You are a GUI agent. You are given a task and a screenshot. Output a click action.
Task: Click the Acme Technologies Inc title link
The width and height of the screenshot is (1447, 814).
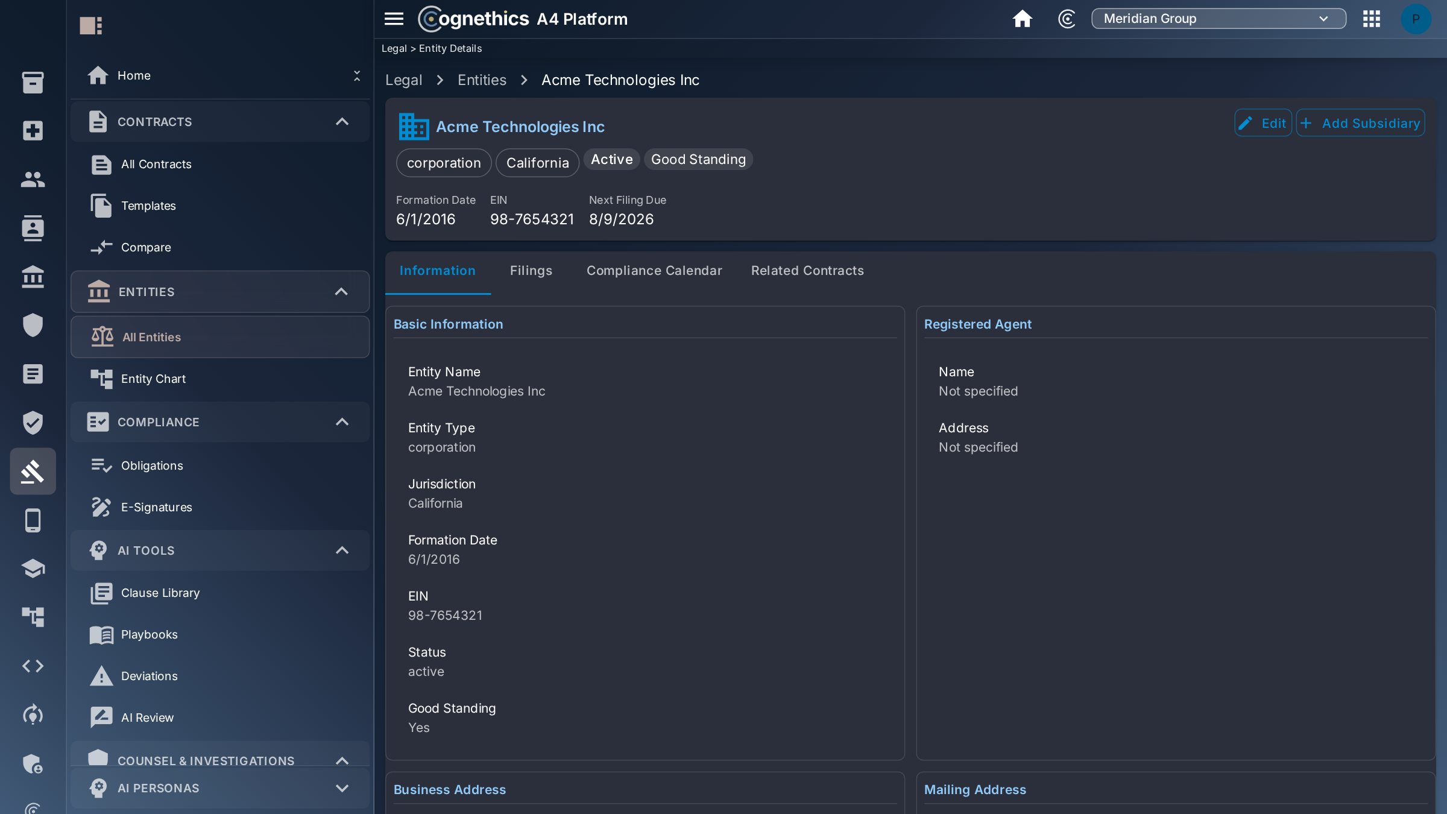tap(520, 127)
